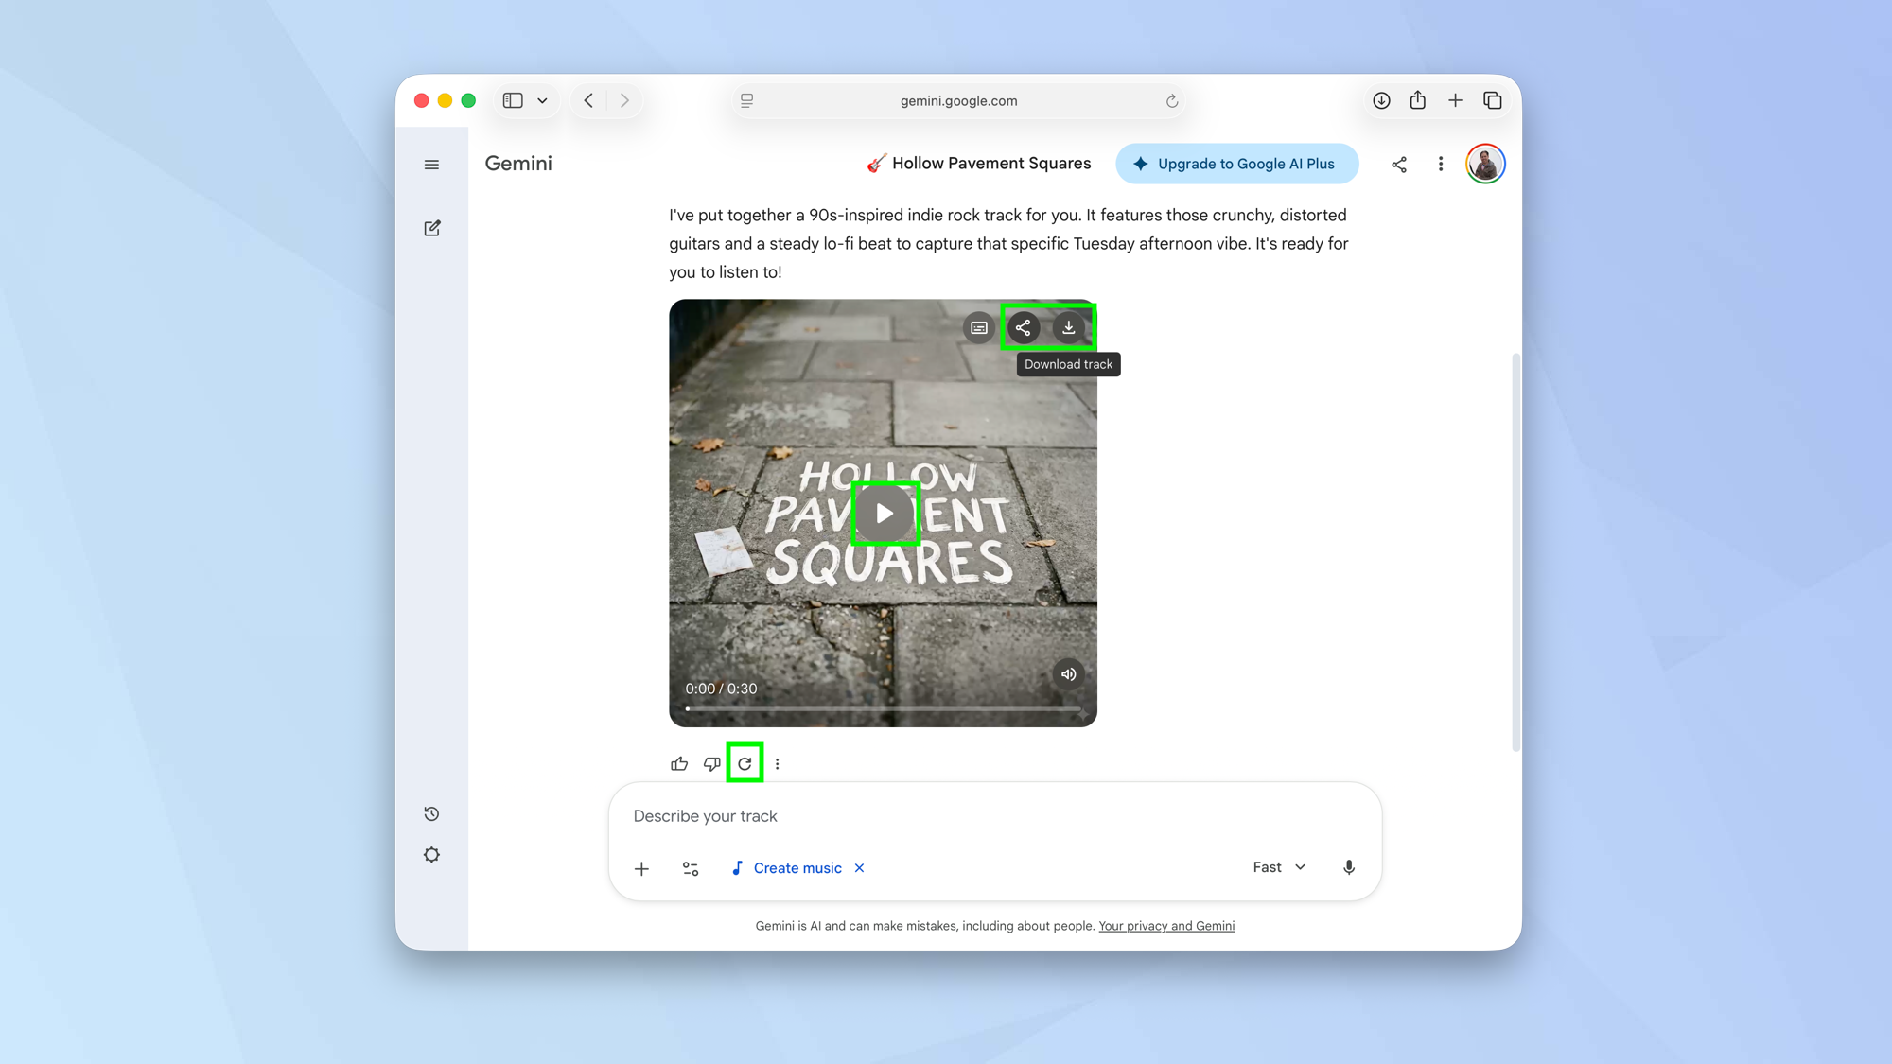This screenshot has width=1892, height=1064.
Task: Mute the track volume speaker icon
Action: (x=1068, y=674)
